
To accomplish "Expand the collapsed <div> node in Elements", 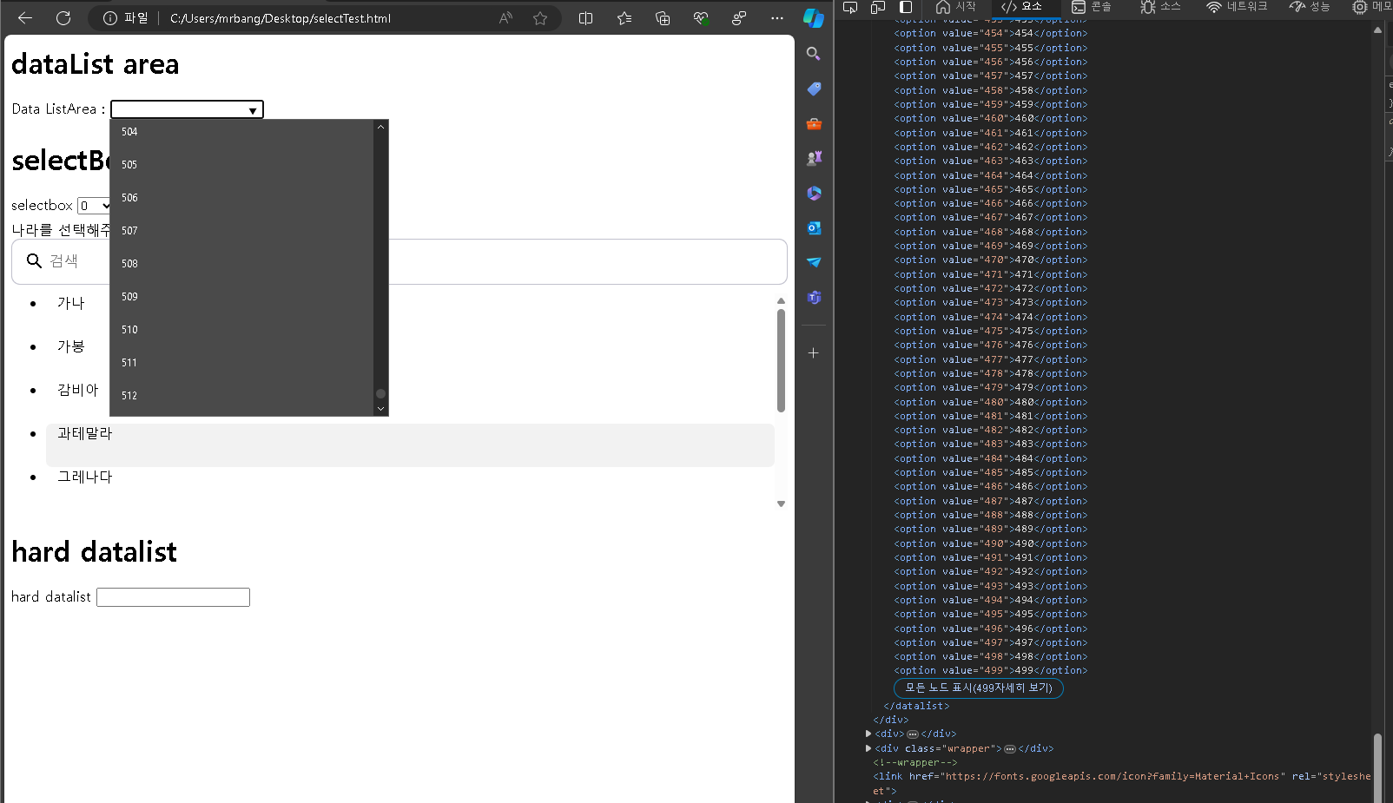I will tap(868, 734).
